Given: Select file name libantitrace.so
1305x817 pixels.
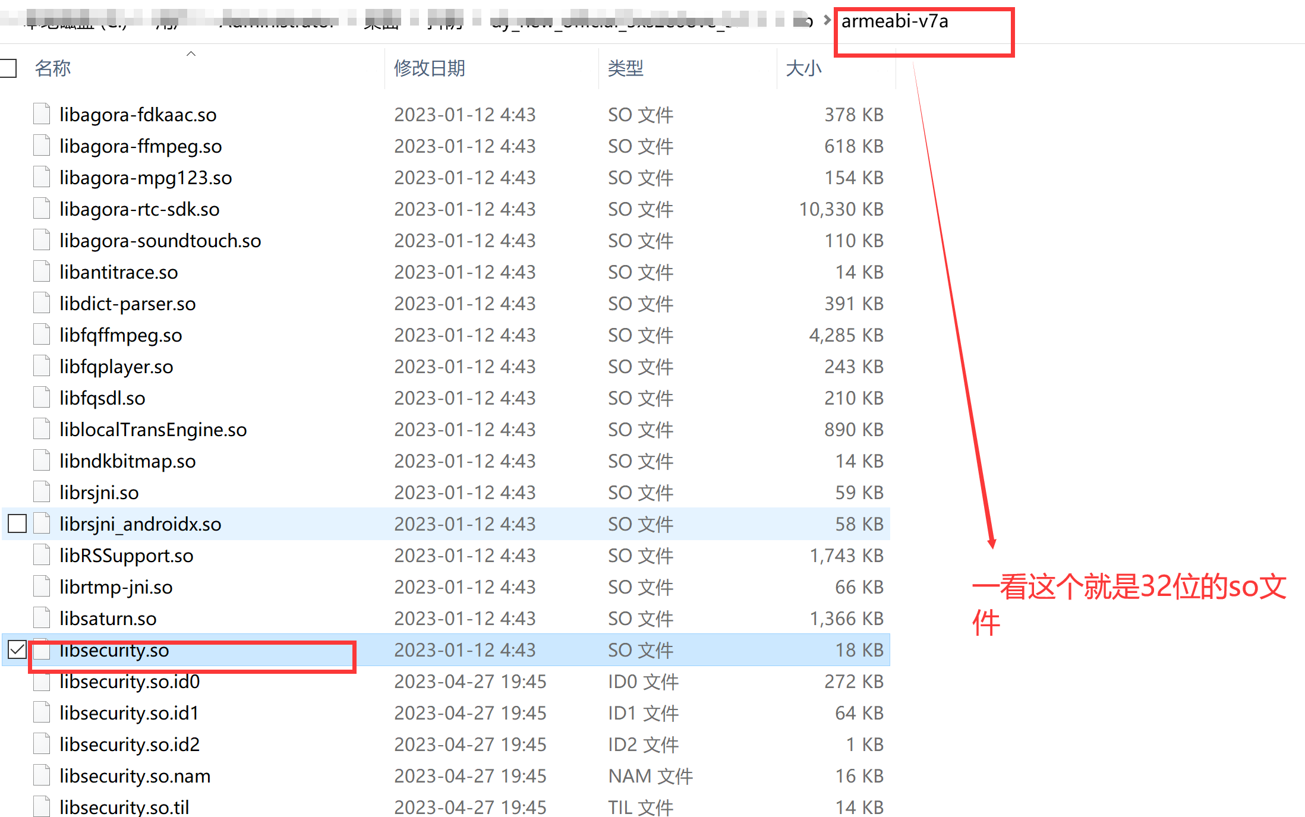Looking at the screenshot, I should click(x=119, y=272).
